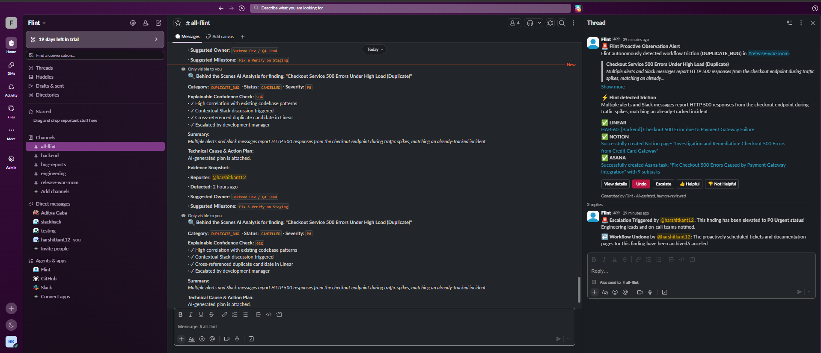
Task: Open Files from the left rail
Action: 11,111
